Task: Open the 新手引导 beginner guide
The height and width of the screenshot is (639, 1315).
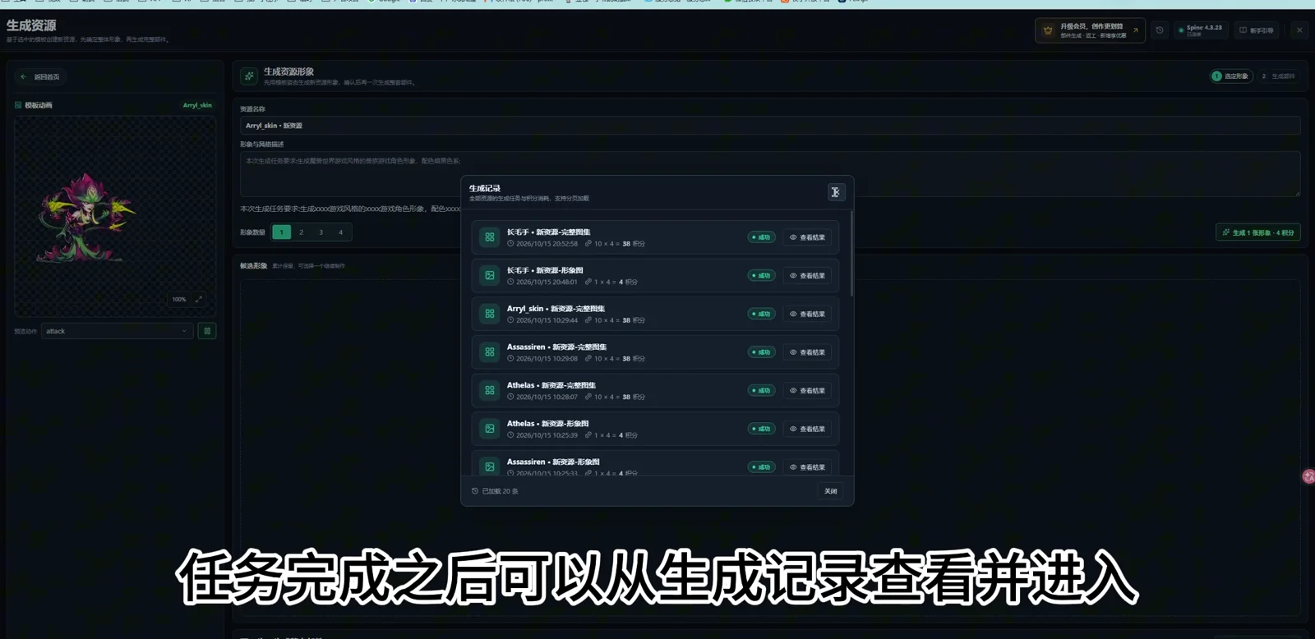Action: pyautogui.click(x=1257, y=30)
